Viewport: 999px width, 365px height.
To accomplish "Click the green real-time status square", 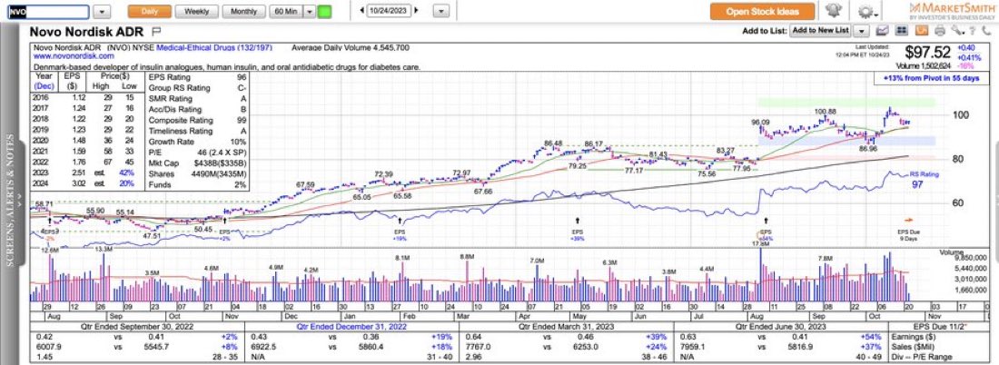I will coord(324,12).
